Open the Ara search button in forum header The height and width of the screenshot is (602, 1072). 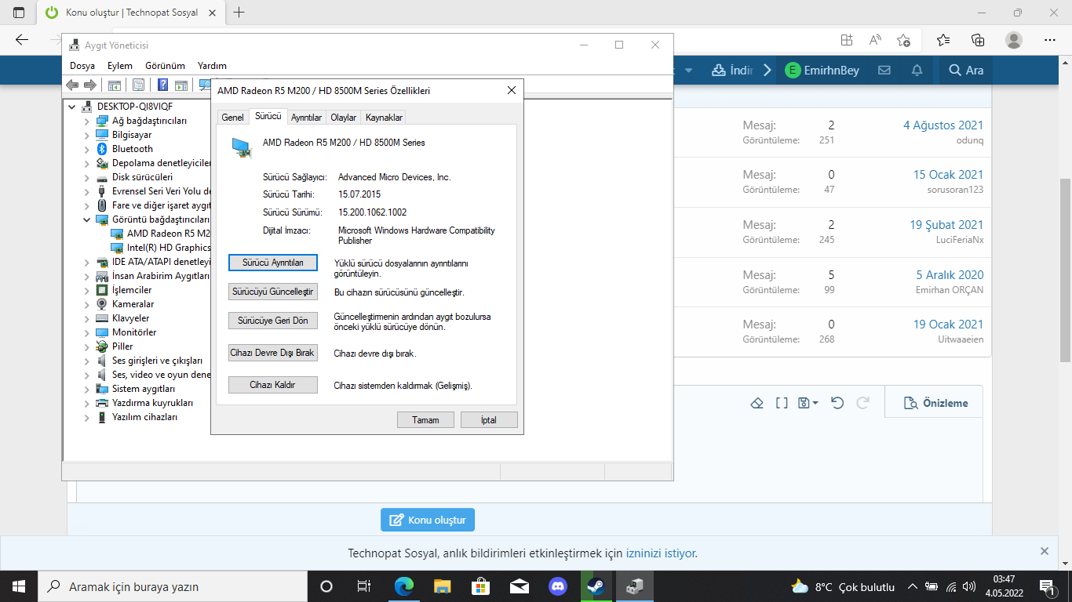coord(966,71)
